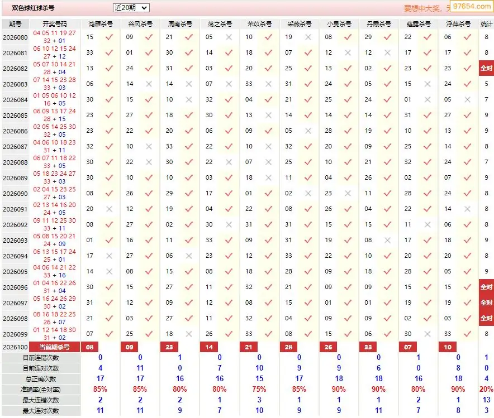Click the cross mark beside 17 in row 2026094

[x=110, y=256]
